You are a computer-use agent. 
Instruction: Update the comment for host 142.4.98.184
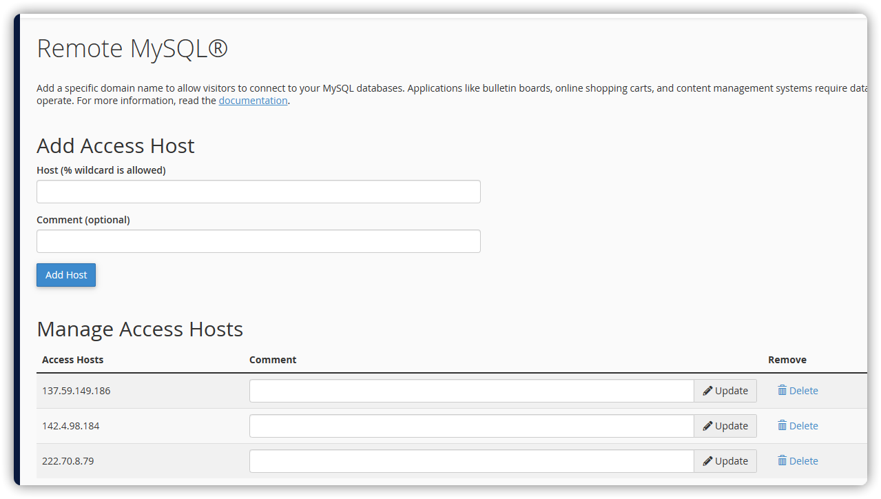[725, 426]
